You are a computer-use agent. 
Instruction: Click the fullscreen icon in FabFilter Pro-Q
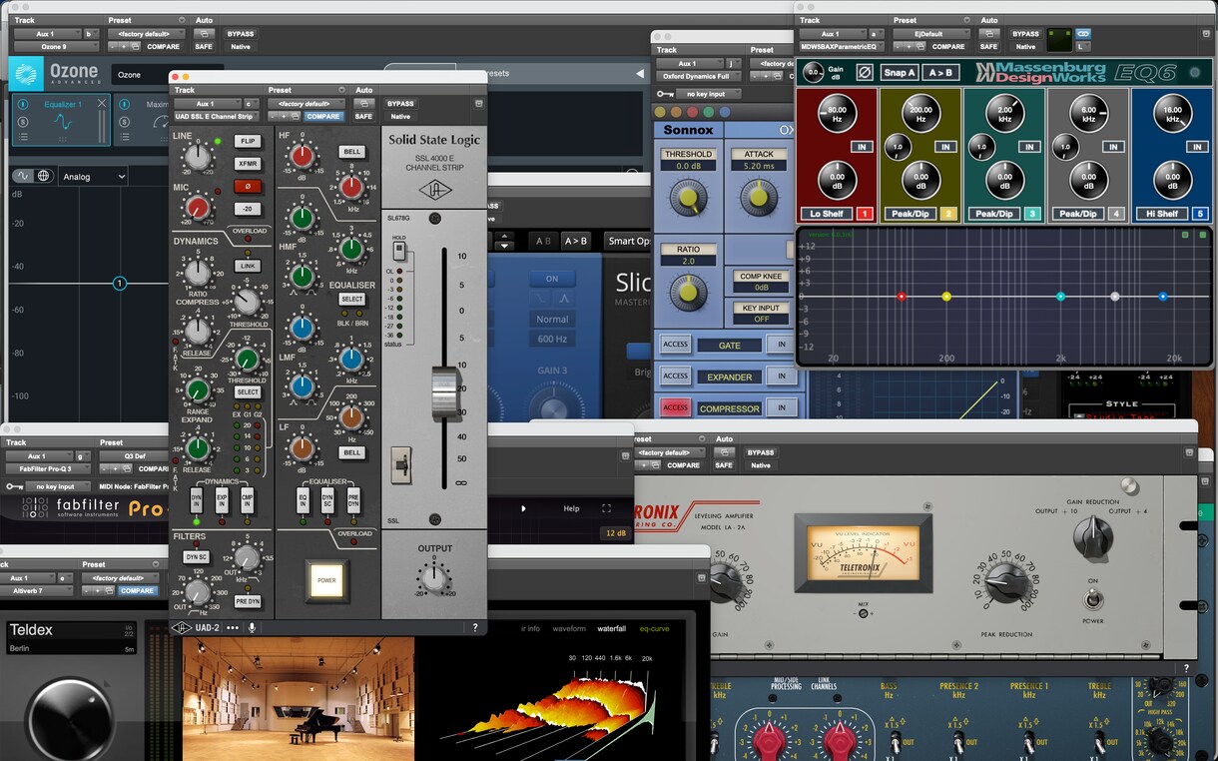pyautogui.click(x=606, y=508)
